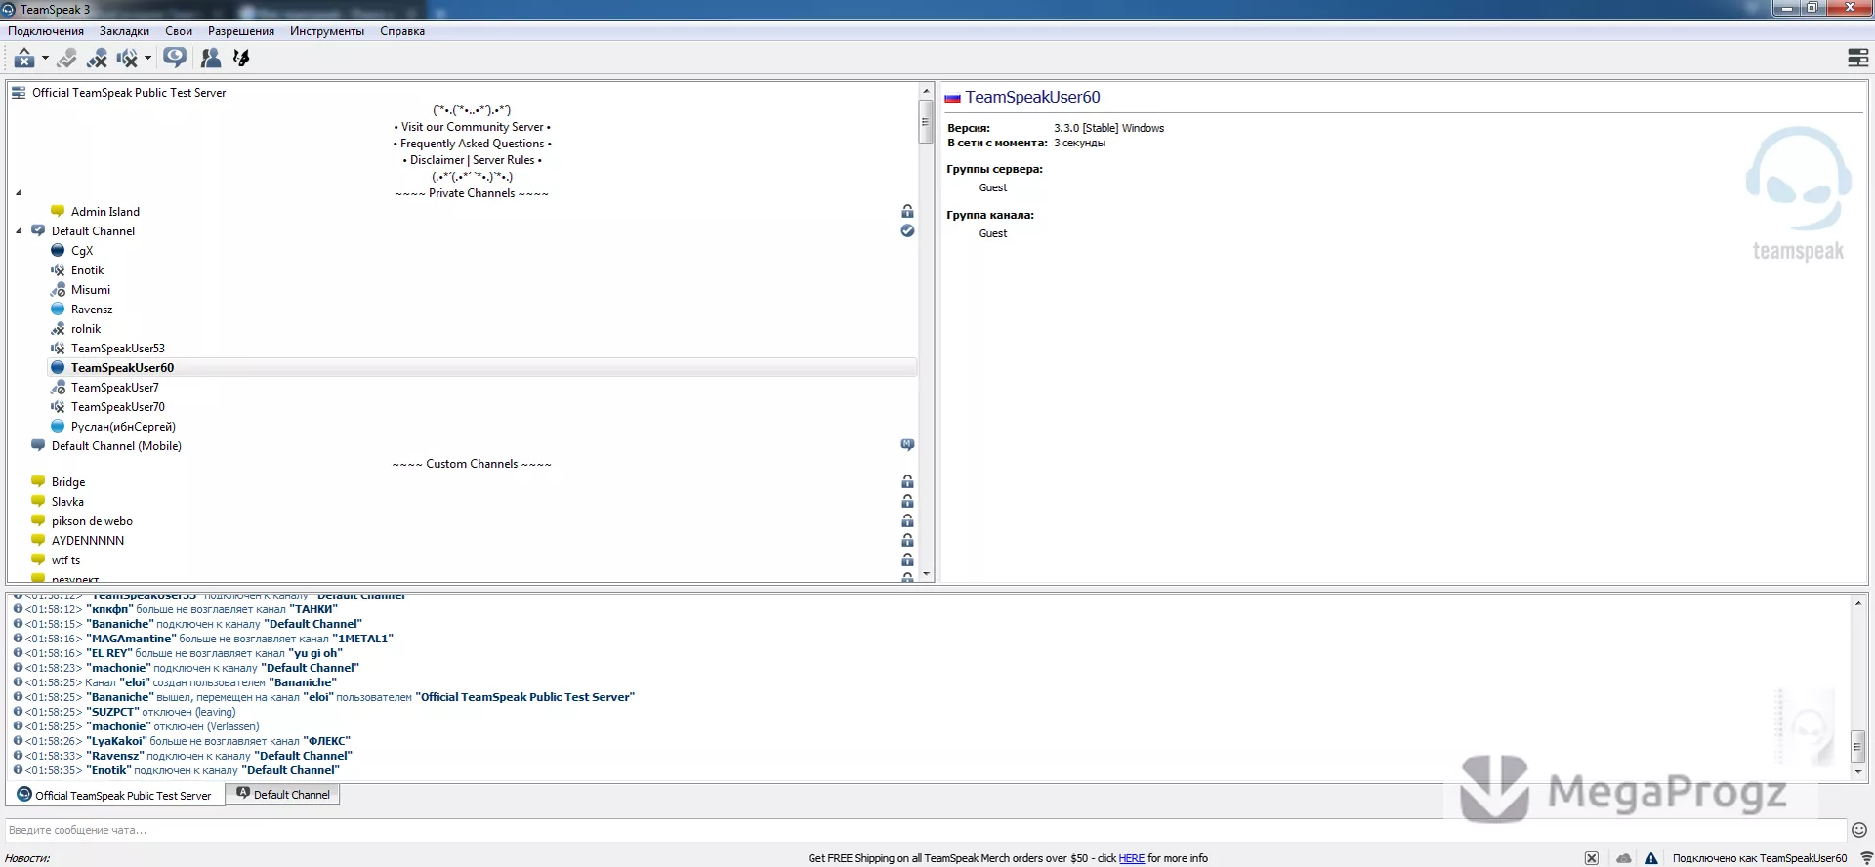Click the HERE link in news ticker
The height and width of the screenshot is (867, 1875).
click(x=1131, y=858)
